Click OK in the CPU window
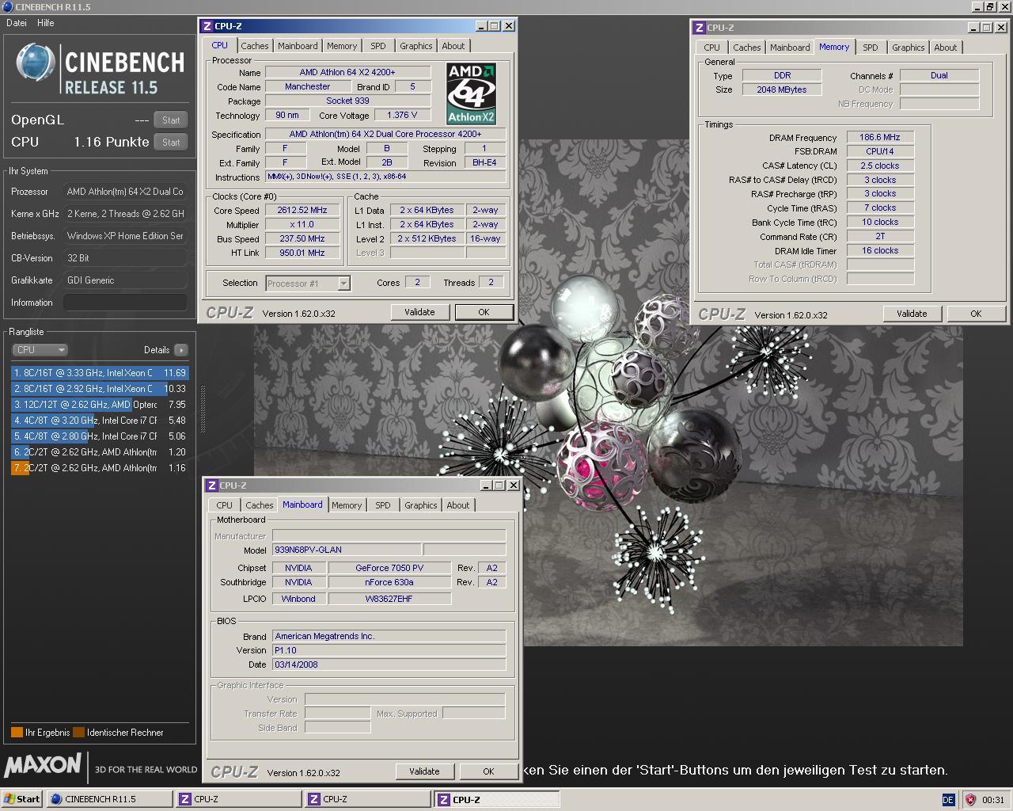 [484, 312]
